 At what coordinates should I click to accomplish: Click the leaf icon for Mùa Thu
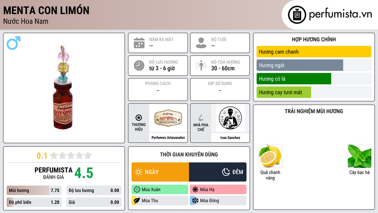click(137, 200)
